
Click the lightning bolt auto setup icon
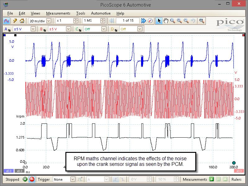pos(15,21)
